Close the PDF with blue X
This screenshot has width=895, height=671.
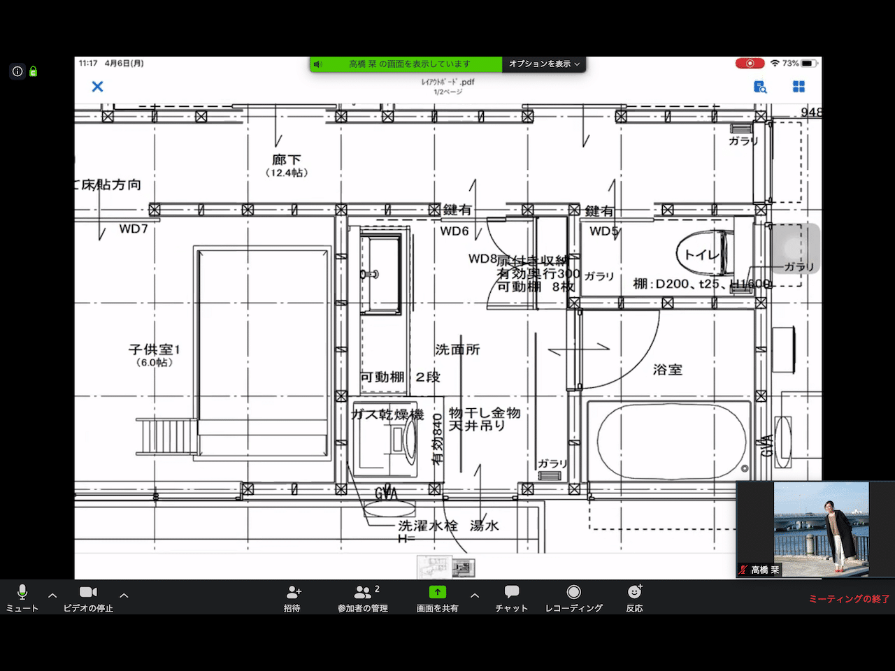click(x=98, y=87)
